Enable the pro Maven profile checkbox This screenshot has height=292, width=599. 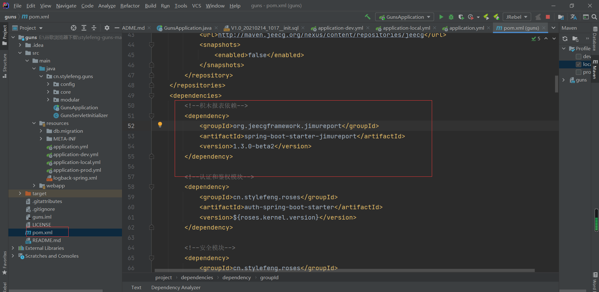[x=579, y=72]
